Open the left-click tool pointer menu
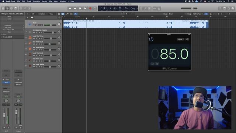Viewport: 236px width, 133px height. [127, 14]
